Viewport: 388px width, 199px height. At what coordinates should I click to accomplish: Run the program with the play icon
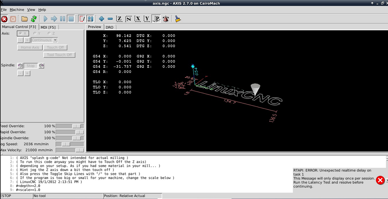pyautogui.click(x=45, y=19)
